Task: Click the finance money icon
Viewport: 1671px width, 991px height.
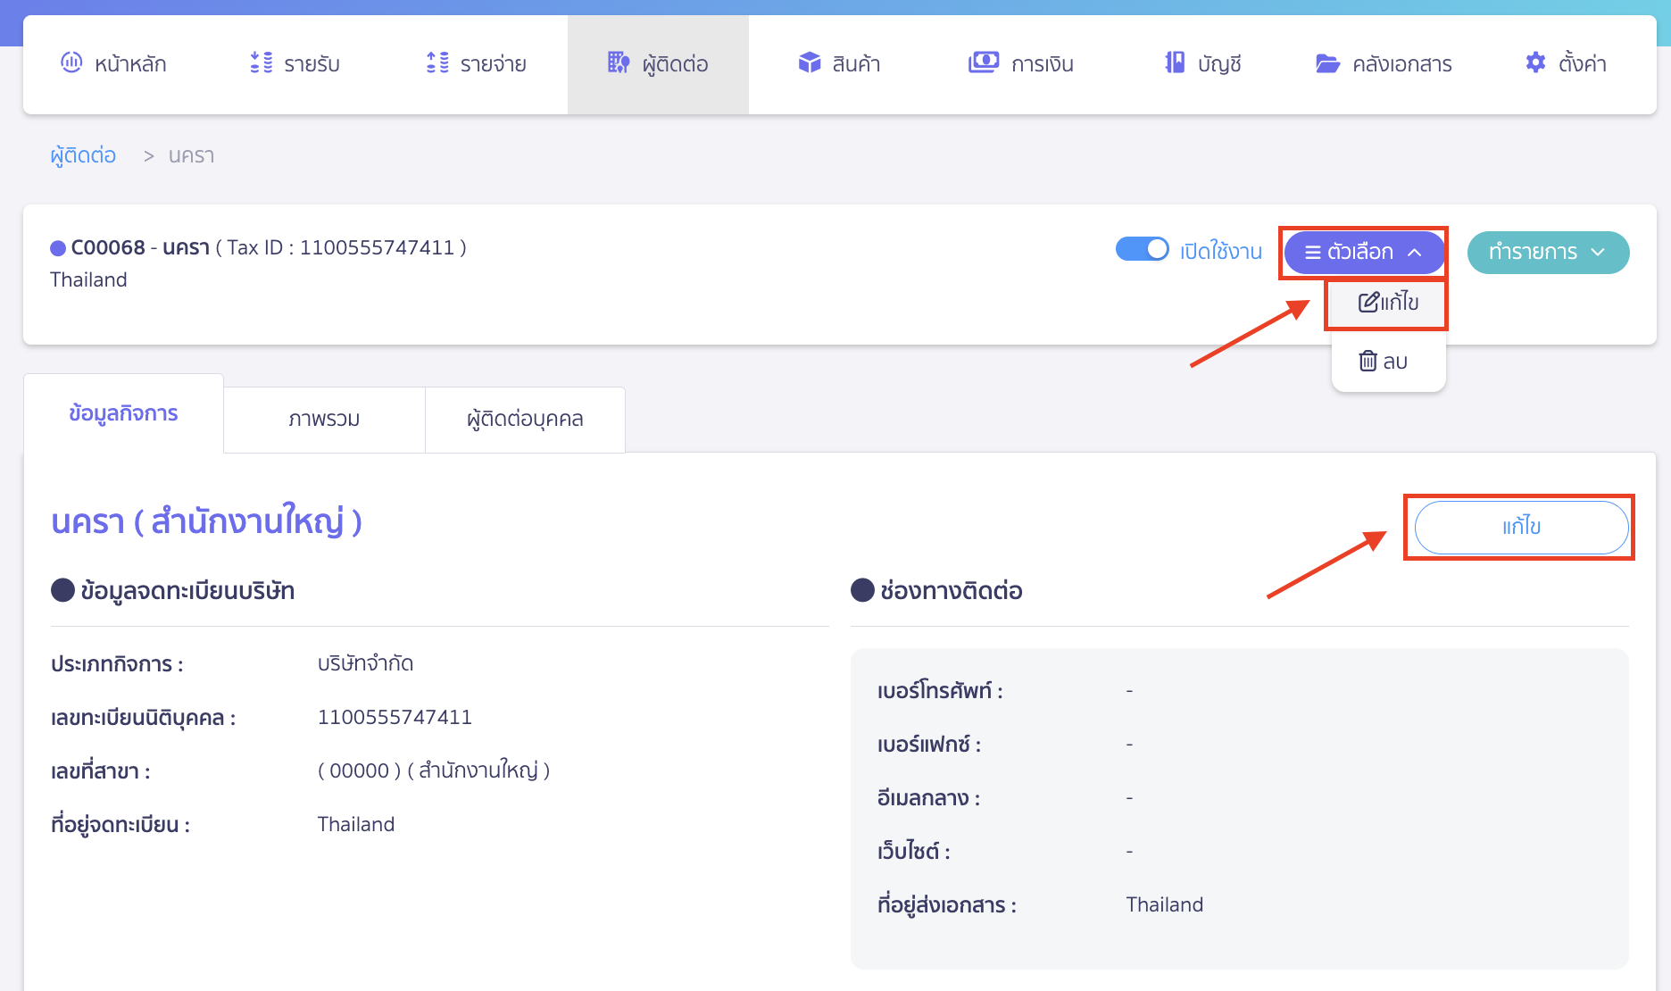Action: pyautogui.click(x=983, y=62)
